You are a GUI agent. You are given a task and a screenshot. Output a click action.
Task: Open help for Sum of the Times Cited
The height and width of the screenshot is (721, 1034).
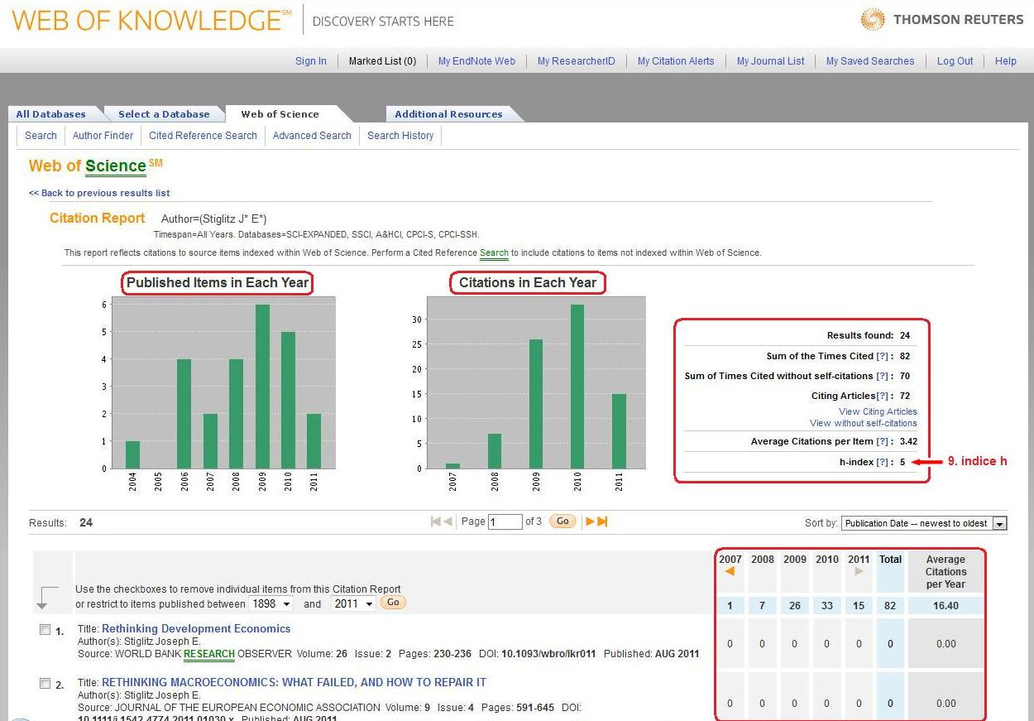pos(882,356)
